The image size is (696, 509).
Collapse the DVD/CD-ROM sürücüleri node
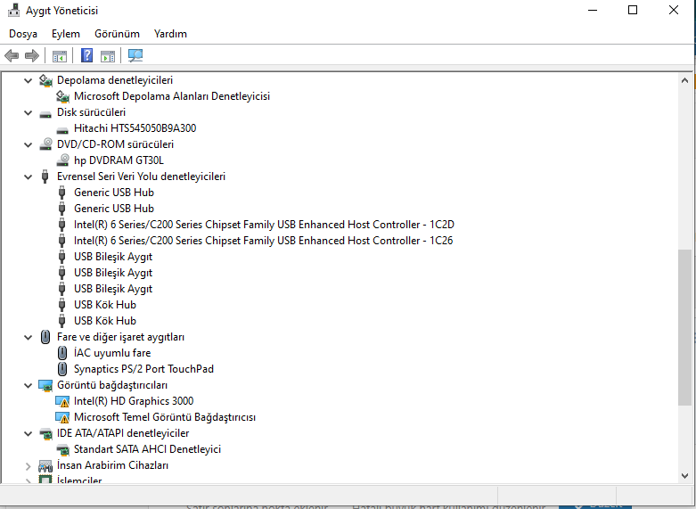point(28,144)
